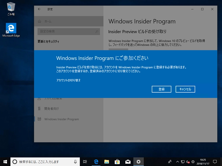
Task: Click the cat icon for Windows Insider Program
Action: coord(39,119)
